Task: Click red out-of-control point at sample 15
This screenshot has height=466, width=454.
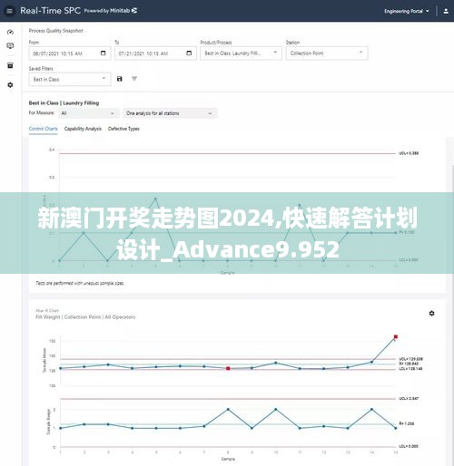Action: 396,336
